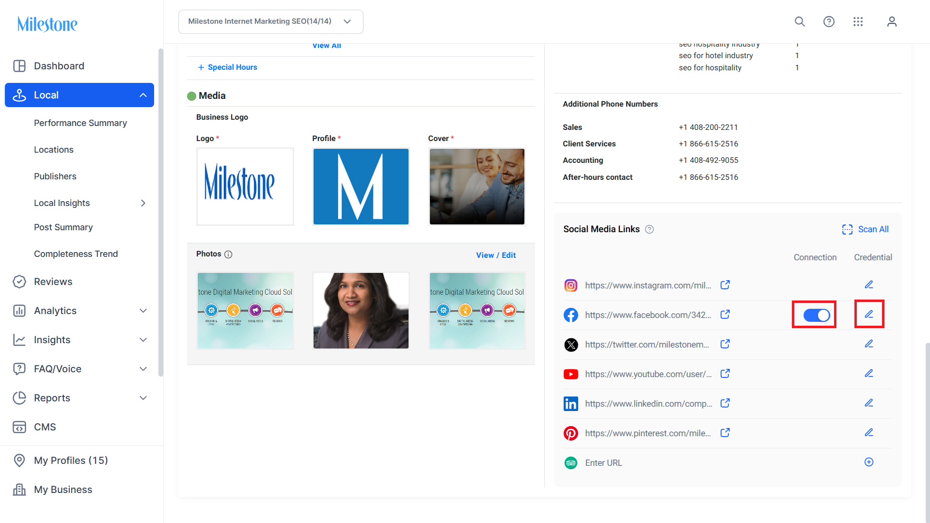Viewport: 930px width, 523px height.
Task: Click the Instagram logo icon
Action: point(571,285)
